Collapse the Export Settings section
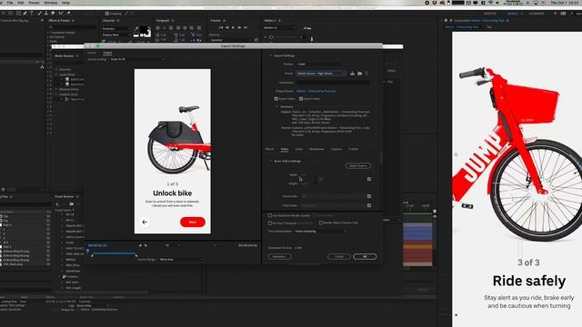Viewport: 582px width, 327px height. click(x=271, y=55)
